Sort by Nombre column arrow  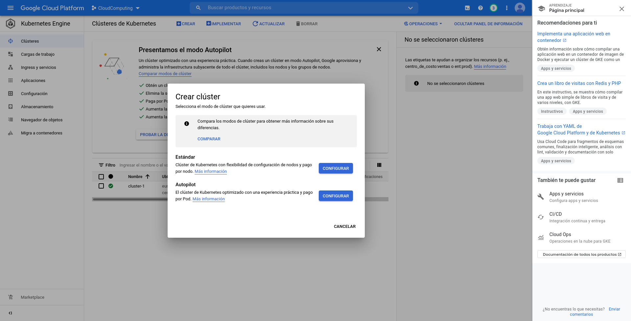(x=148, y=177)
